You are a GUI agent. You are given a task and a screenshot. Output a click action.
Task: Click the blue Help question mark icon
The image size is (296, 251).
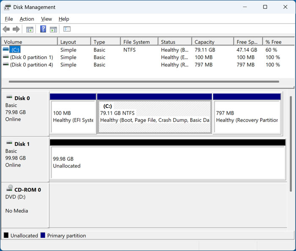pyautogui.click(x=43, y=29)
